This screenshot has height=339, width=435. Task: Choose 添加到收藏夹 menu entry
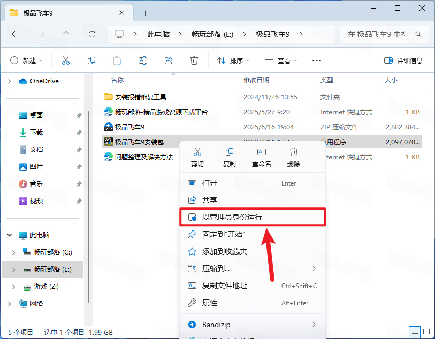coord(253,251)
